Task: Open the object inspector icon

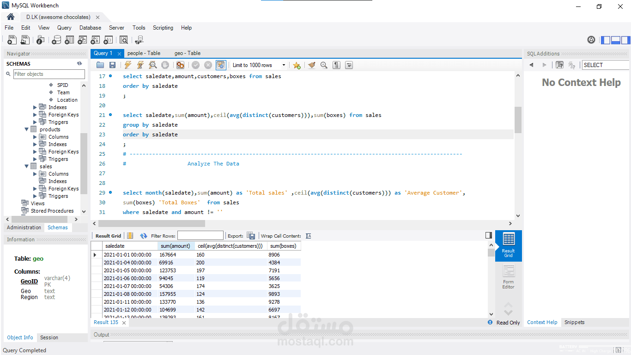Action: tap(41, 40)
